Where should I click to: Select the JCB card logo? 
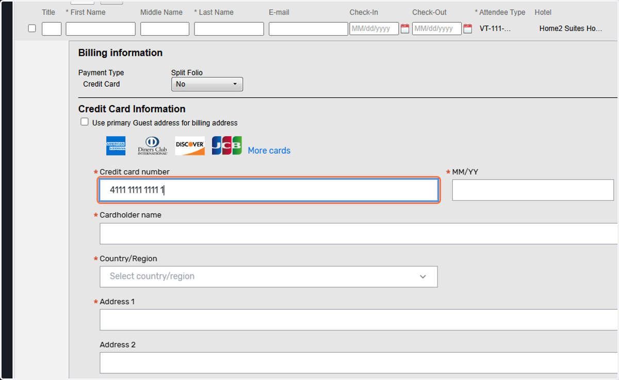(x=226, y=146)
